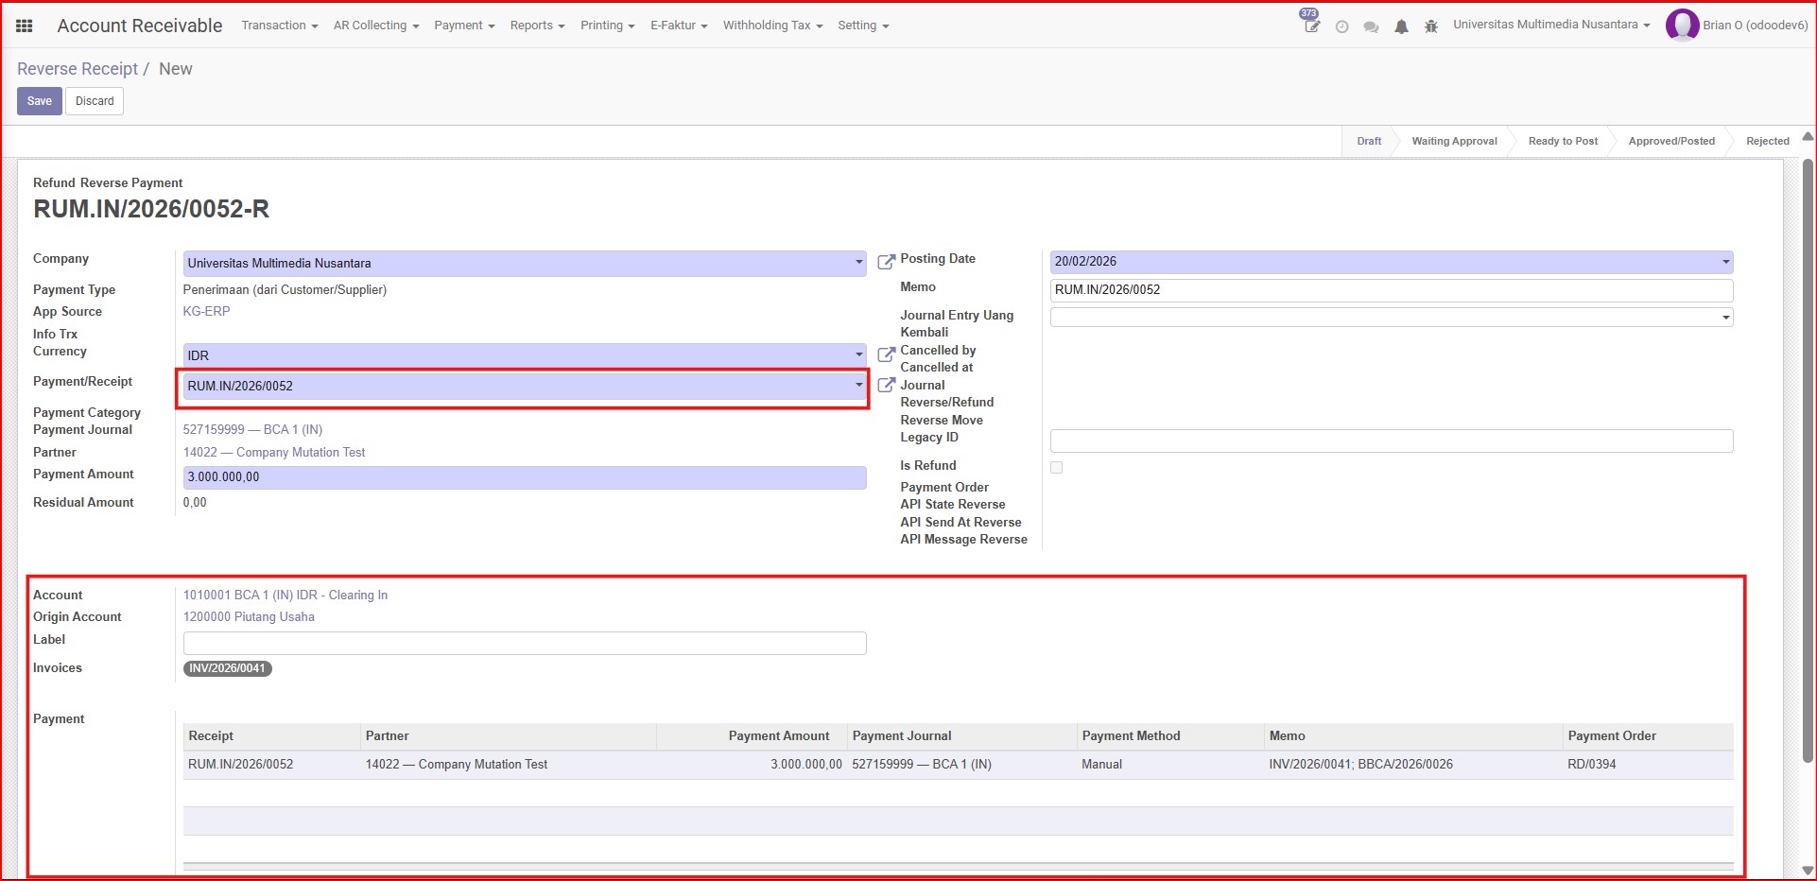Select the Waiting Approval status stage
The image size is (1817, 881).
click(1454, 141)
